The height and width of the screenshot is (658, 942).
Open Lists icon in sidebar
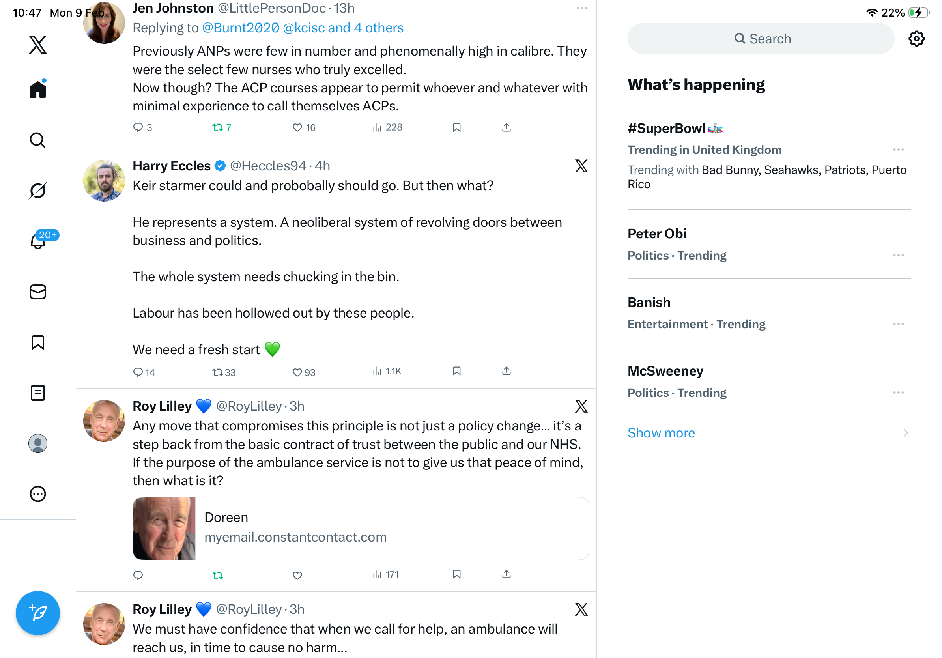38,393
